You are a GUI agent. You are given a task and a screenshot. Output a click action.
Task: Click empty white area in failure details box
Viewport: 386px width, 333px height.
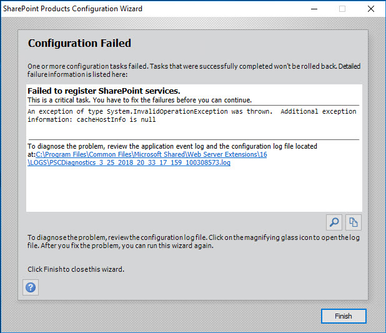point(194,190)
